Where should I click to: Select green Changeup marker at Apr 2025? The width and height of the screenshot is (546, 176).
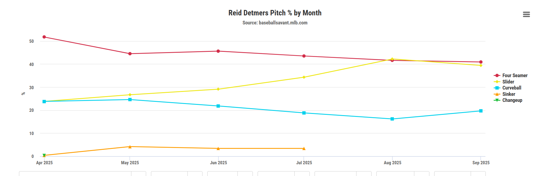pos(44,156)
